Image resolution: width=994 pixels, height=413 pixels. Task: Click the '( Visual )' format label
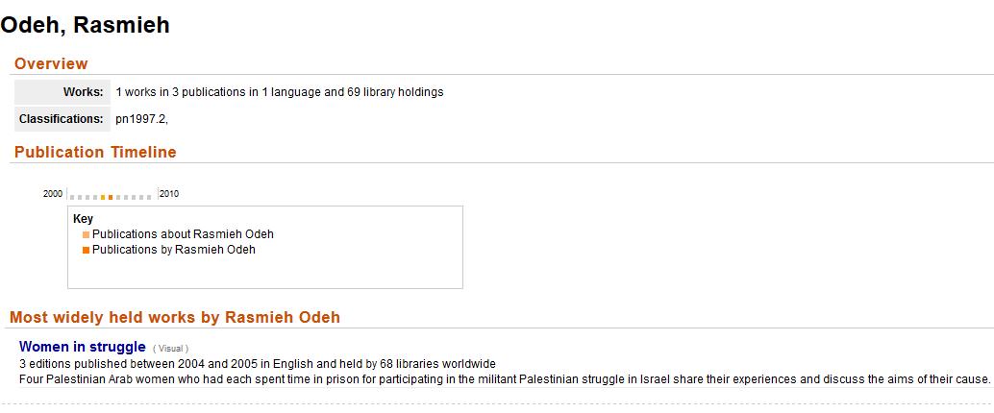coord(170,349)
